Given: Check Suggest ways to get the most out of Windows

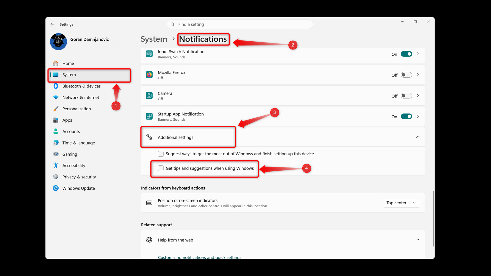Looking at the screenshot, I should (161, 154).
